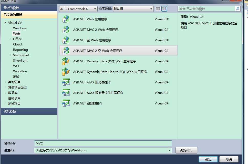Expand the SharePoint node arrow

pyautogui.click(x=10, y=55)
